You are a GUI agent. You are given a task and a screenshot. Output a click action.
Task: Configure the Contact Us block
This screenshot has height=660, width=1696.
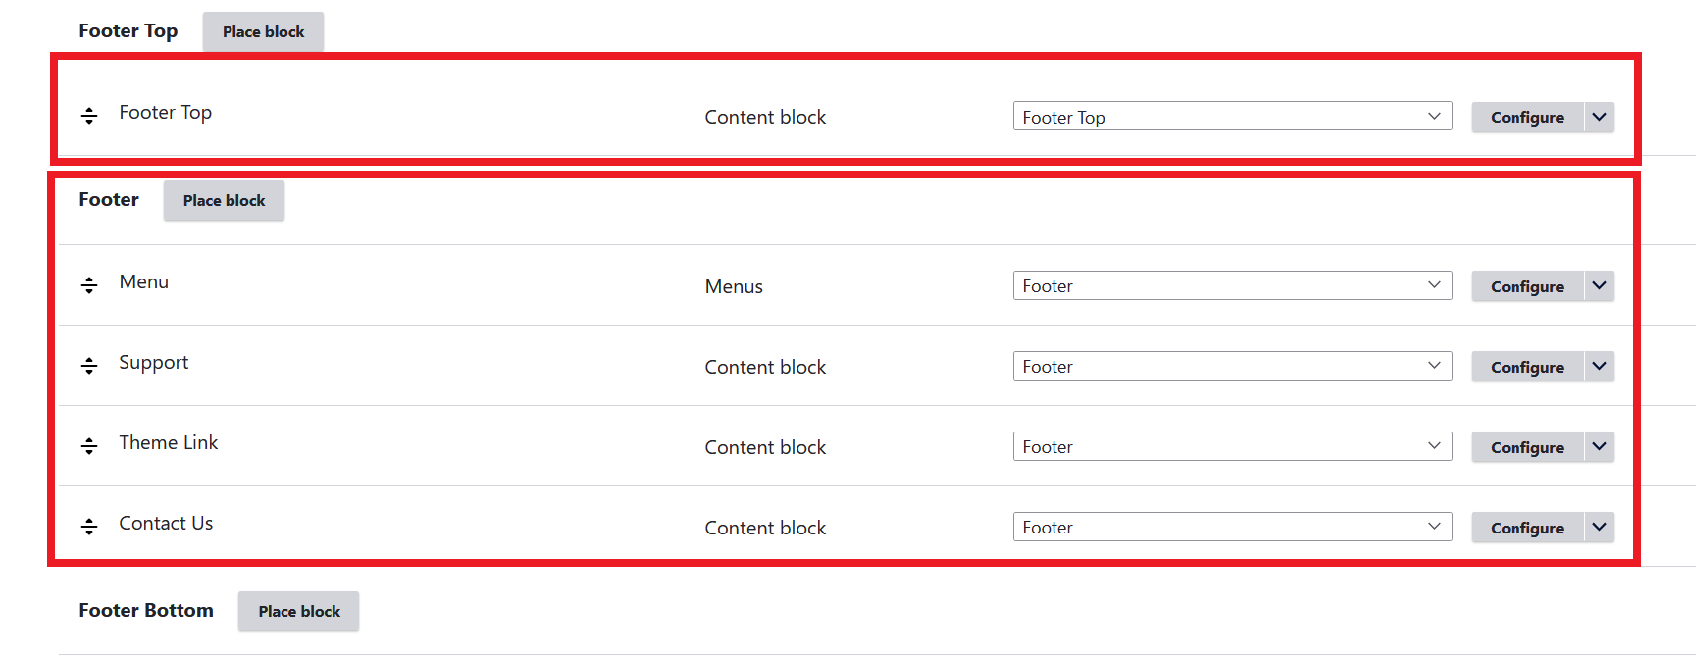[1527, 528]
